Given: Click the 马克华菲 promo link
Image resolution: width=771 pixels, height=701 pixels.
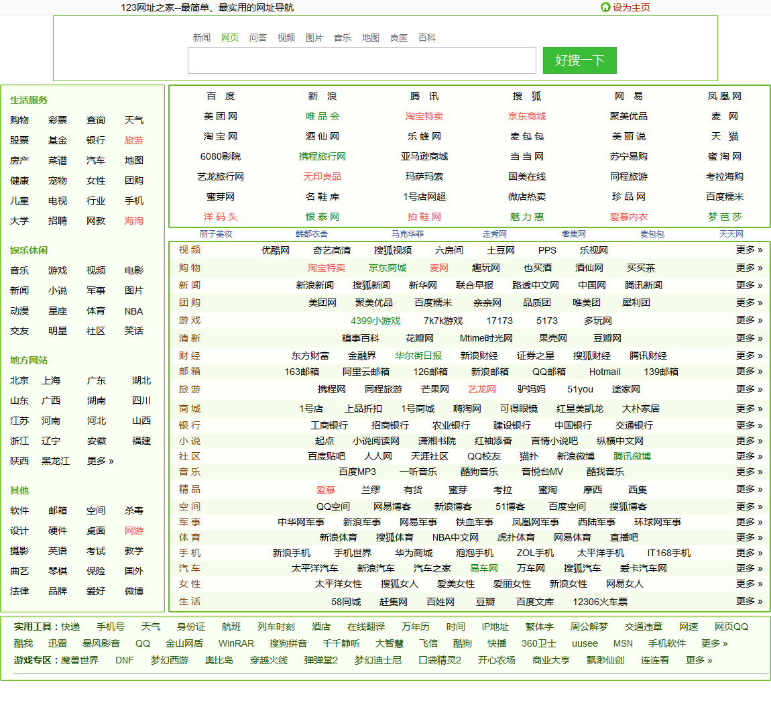Looking at the screenshot, I should (x=408, y=234).
